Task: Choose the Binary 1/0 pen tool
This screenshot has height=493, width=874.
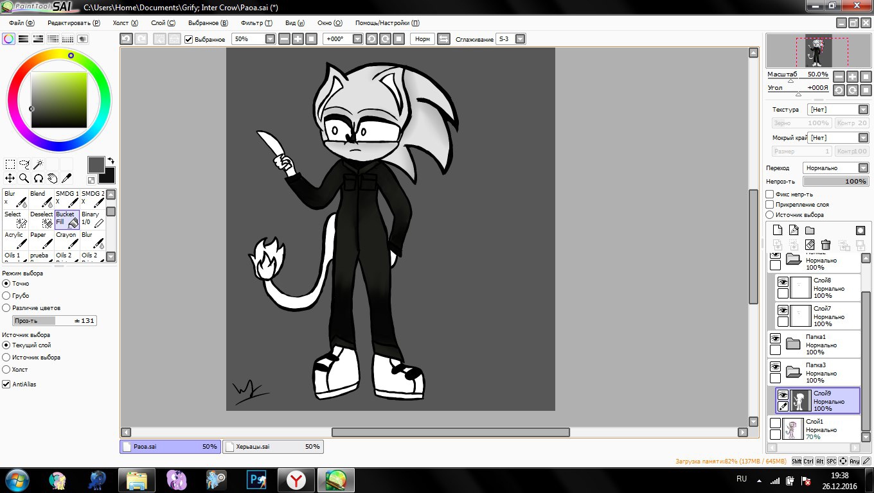Action: point(93,220)
